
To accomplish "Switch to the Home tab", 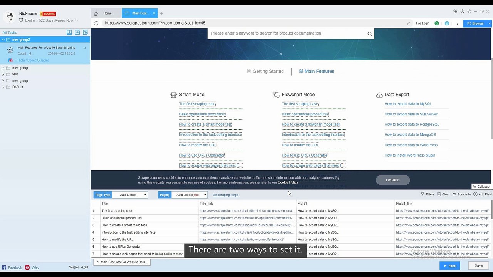I will (106, 13).
